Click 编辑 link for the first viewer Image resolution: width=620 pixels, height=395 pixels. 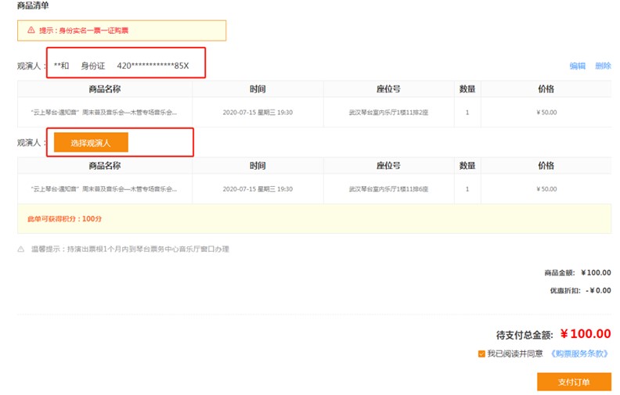point(577,66)
